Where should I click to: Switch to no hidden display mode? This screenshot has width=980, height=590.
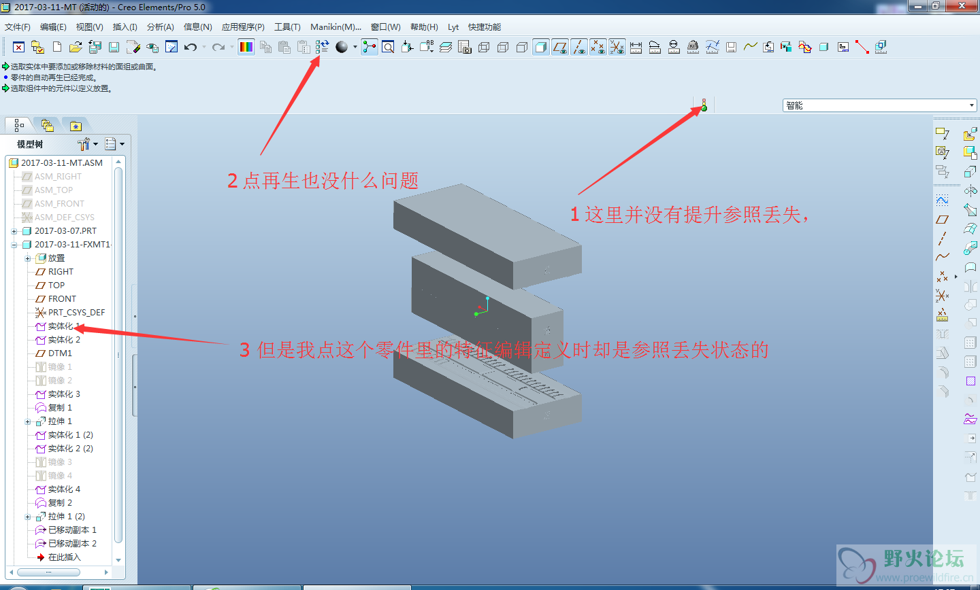[522, 47]
